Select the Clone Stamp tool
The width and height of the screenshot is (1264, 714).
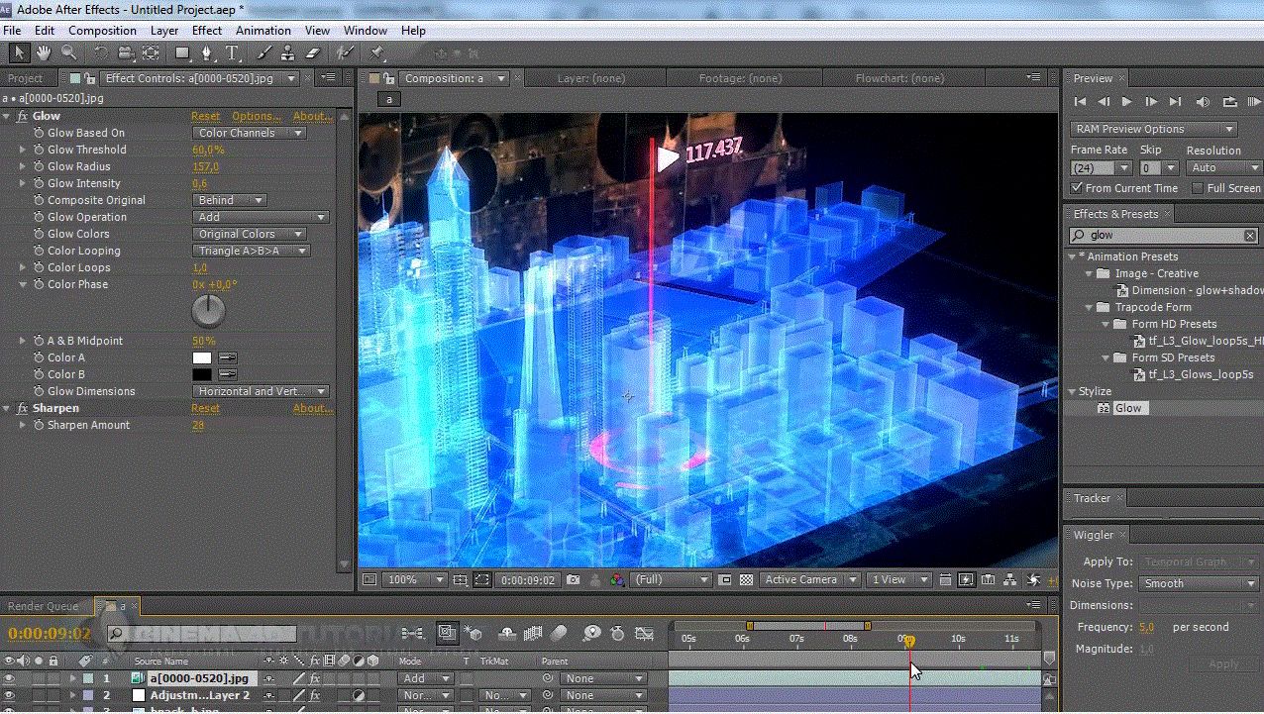287,52
